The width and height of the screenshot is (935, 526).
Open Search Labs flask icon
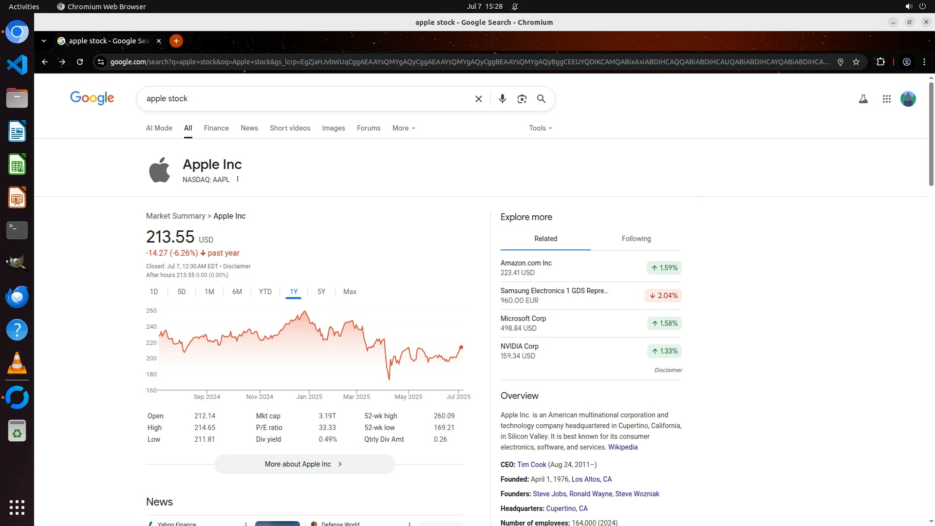[863, 99]
